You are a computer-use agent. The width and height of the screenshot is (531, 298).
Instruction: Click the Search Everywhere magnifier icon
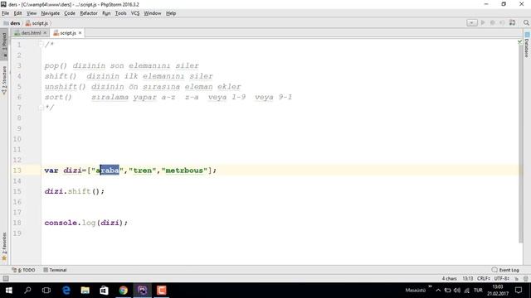pyautogui.click(x=526, y=22)
